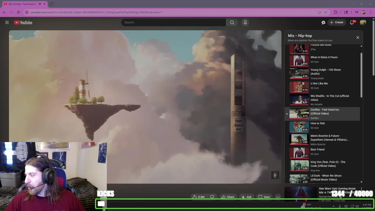This screenshot has height=211, width=375.
Task: Bookmark this page with the star
Action: [x=326, y=12]
